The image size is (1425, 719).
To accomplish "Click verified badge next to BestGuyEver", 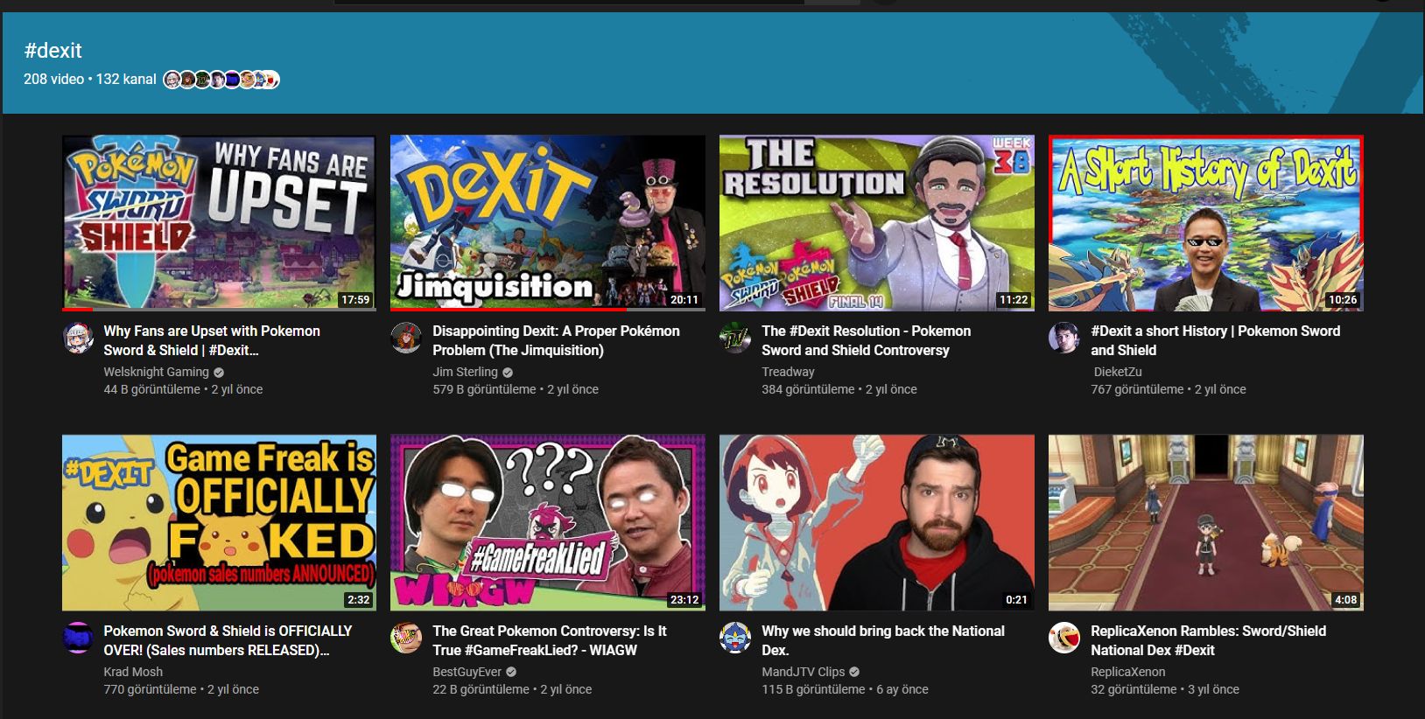I will point(511,672).
